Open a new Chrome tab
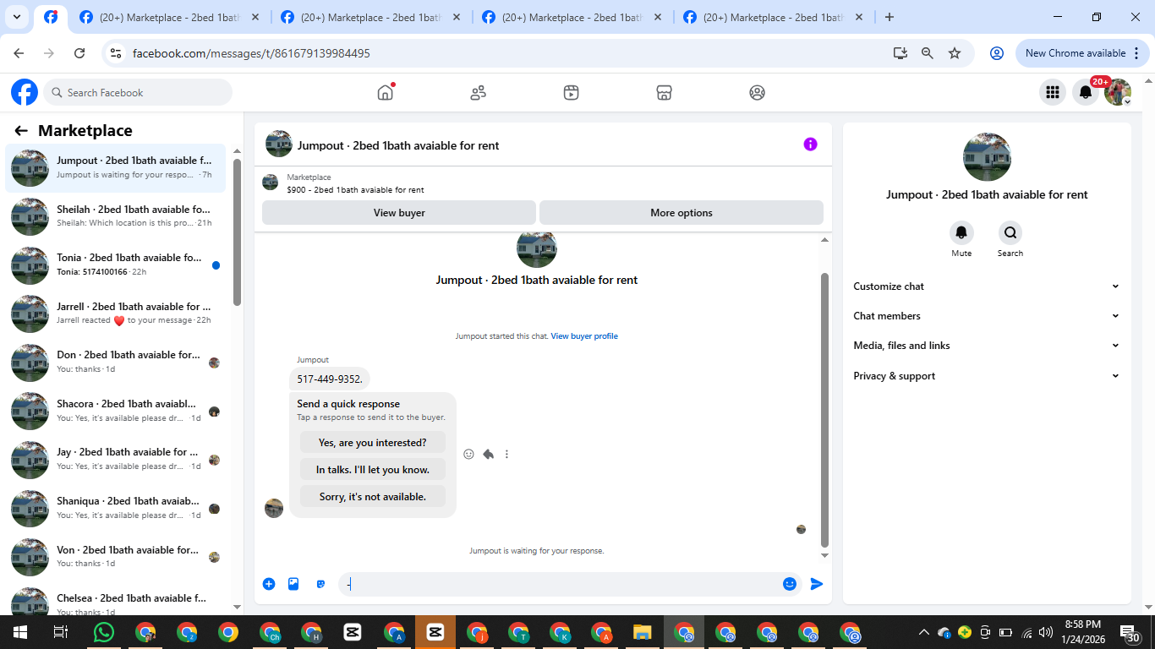Screen dimensions: 1155x649 coord(890,17)
